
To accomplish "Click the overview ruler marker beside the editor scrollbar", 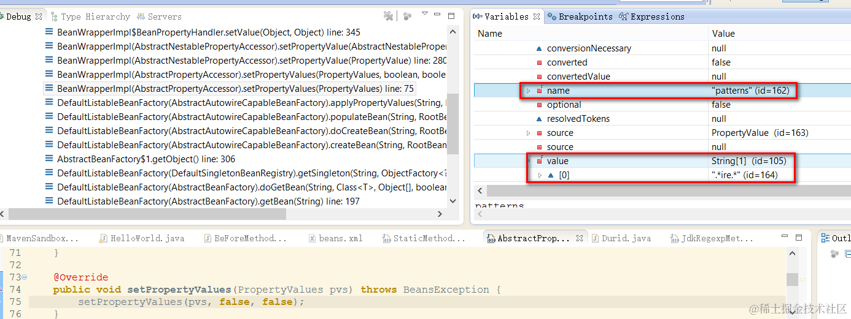I will pos(804,279).
